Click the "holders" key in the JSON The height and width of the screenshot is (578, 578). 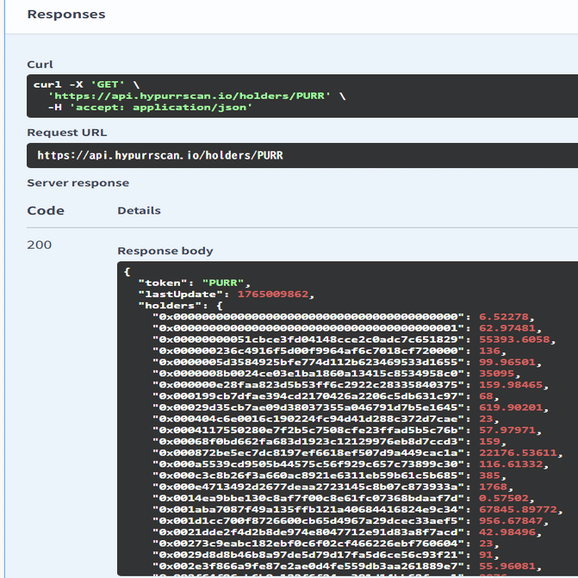[x=170, y=305]
